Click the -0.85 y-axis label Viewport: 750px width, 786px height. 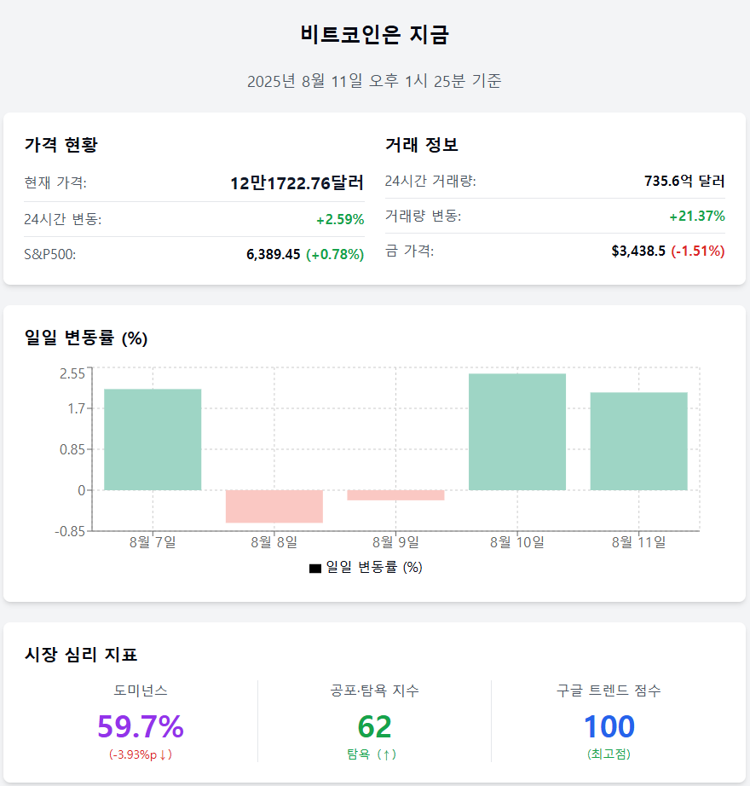coord(70,531)
